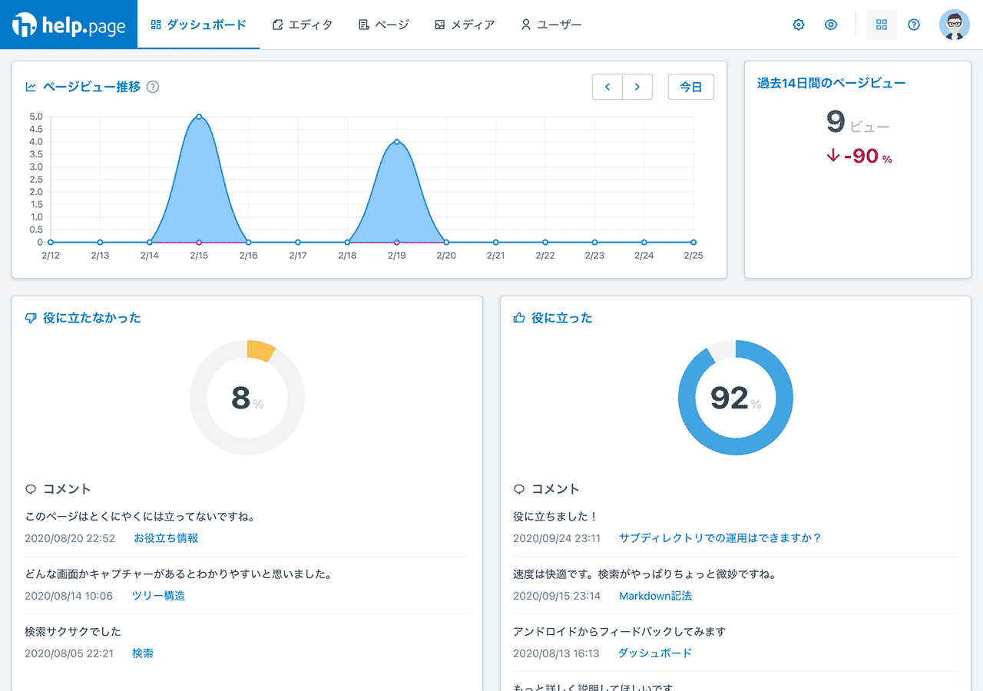Open the header help question-mark icon
Screen dimensions: 983x691
(x=914, y=25)
